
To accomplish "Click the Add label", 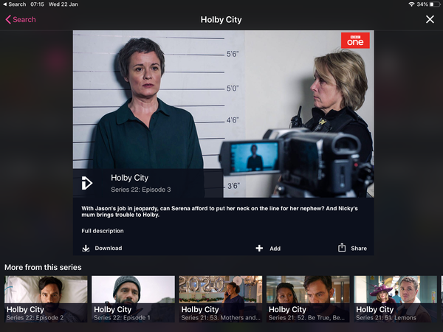I will tap(275, 249).
